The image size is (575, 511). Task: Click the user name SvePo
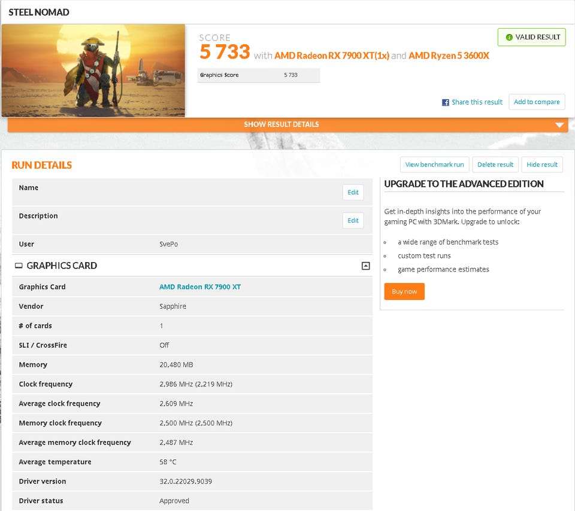tap(169, 244)
